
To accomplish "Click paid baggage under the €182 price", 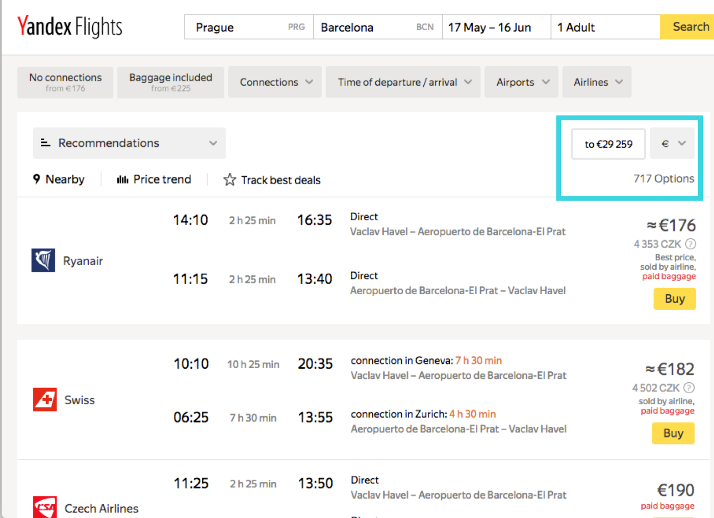I will [667, 411].
